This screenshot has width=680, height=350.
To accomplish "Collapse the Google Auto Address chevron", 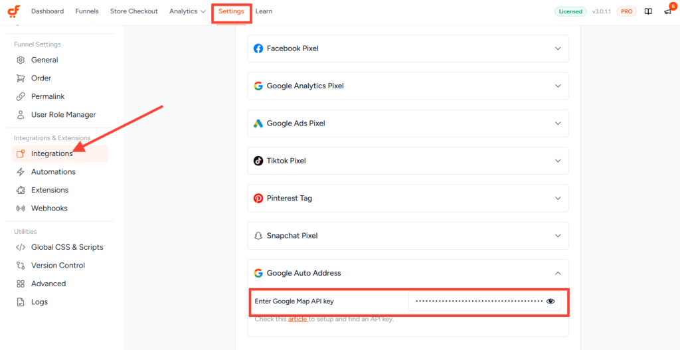I will click(x=558, y=273).
